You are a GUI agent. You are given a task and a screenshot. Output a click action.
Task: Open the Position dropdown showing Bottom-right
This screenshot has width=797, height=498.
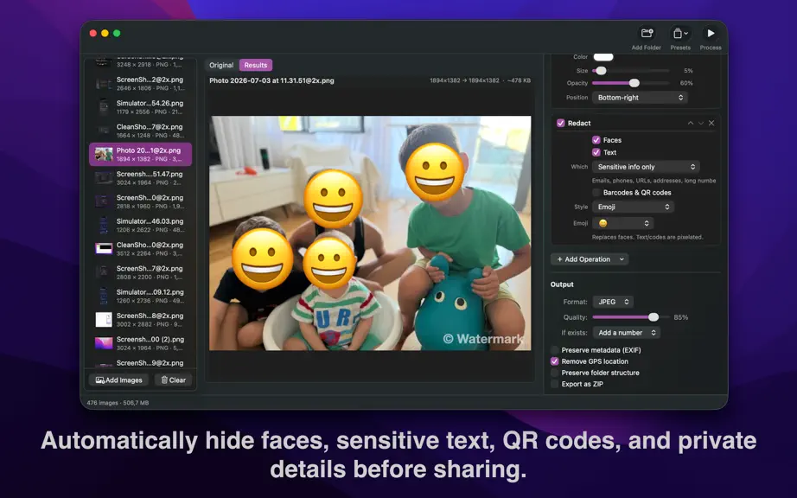[640, 98]
